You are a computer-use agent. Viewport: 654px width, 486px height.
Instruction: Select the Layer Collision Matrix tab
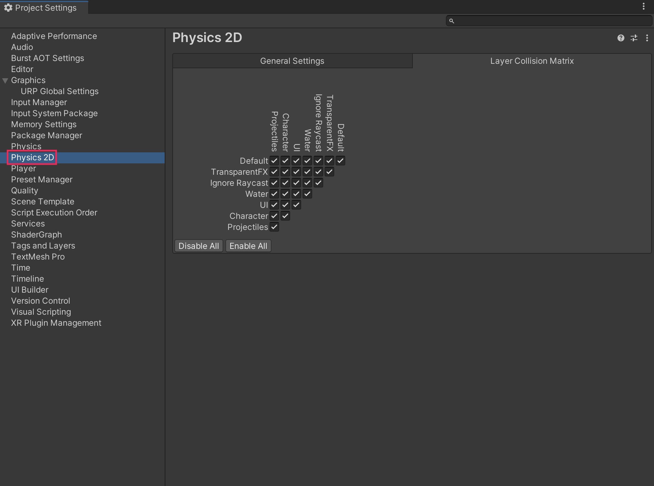532,61
